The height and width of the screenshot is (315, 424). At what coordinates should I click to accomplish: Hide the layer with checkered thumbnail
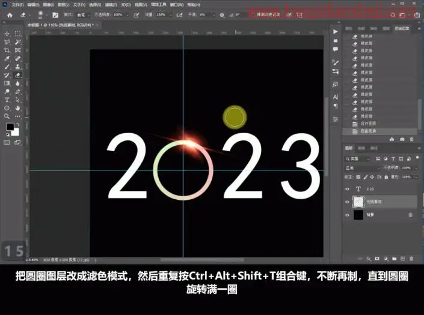pyautogui.click(x=348, y=202)
